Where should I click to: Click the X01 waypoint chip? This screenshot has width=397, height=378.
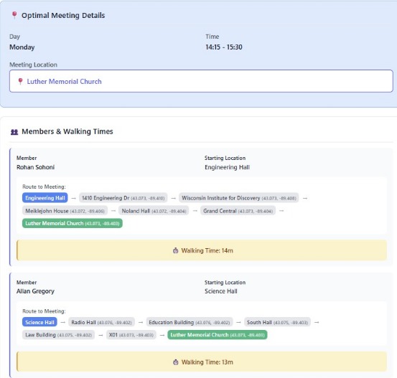coord(131,335)
